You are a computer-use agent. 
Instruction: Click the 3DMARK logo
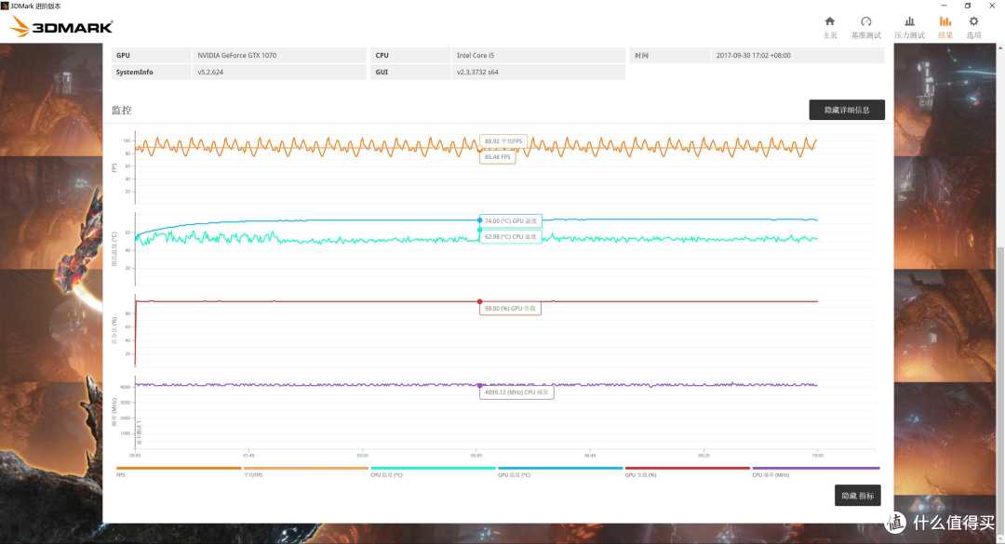pyautogui.click(x=61, y=27)
